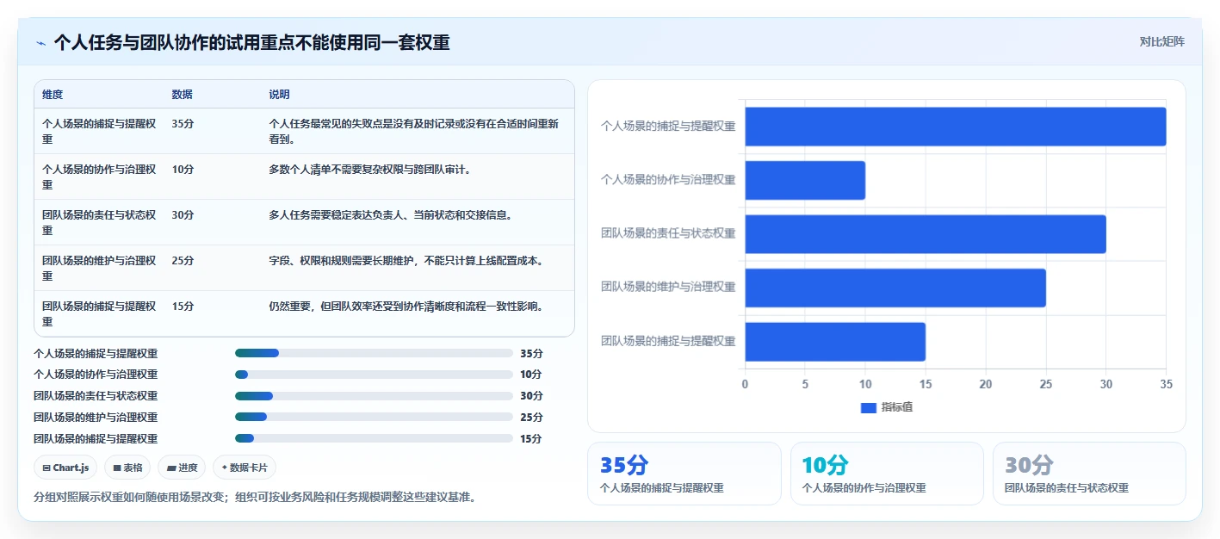Click the 维度 column header
The height and width of the screenshot is (539, 1220).
[x=53, y=95]
